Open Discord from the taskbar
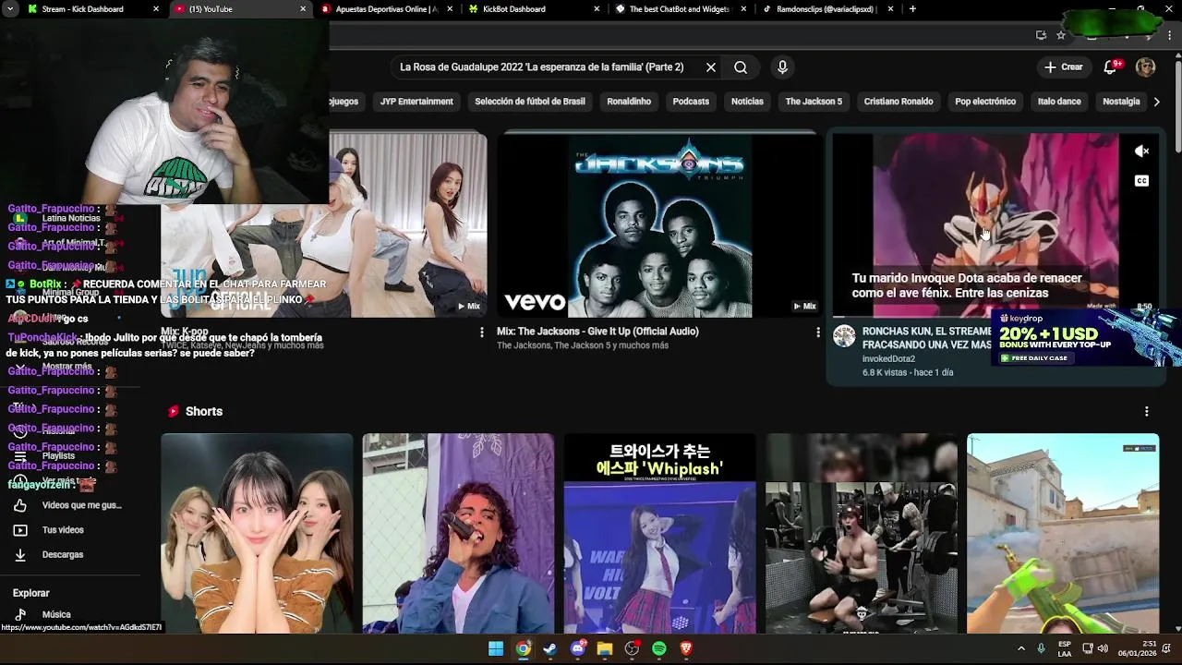 point(578,648)
